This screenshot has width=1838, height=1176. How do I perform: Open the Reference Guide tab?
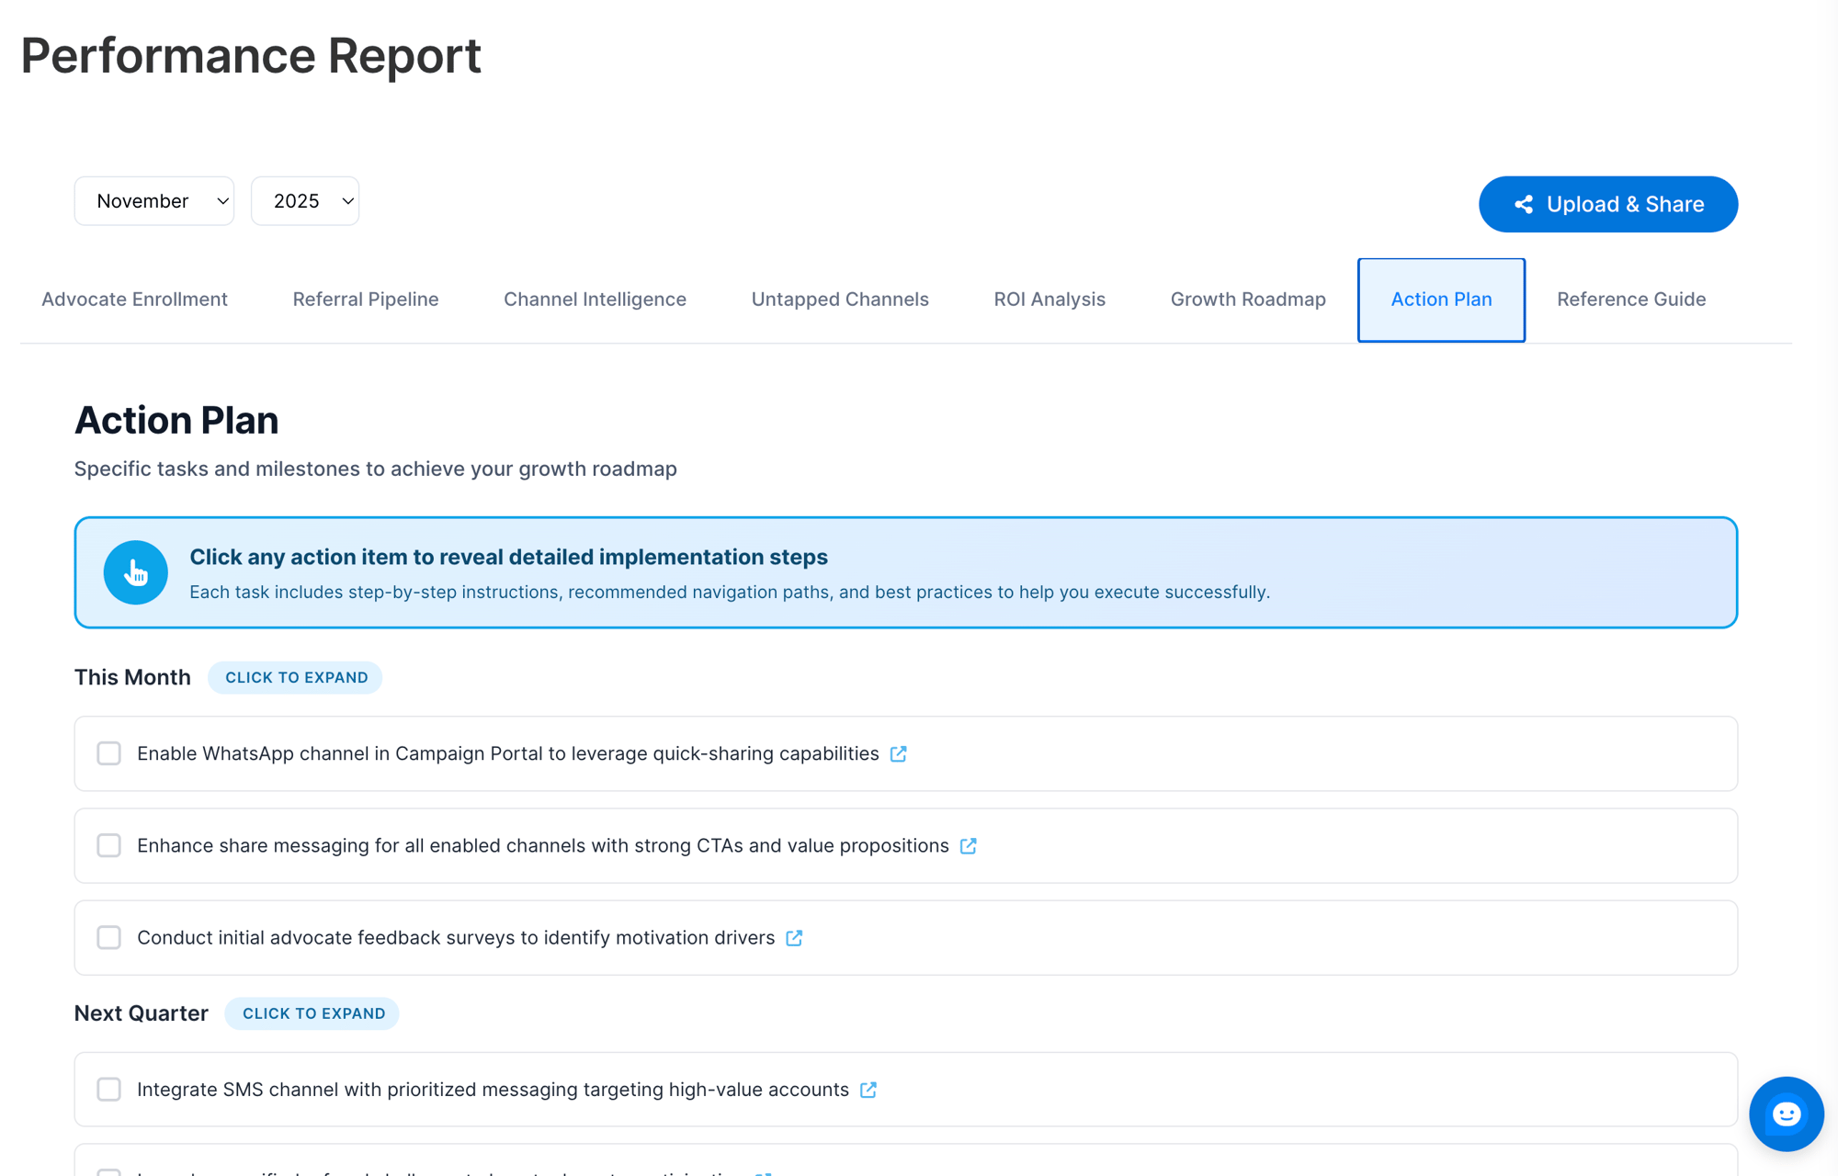point(1630,300)
